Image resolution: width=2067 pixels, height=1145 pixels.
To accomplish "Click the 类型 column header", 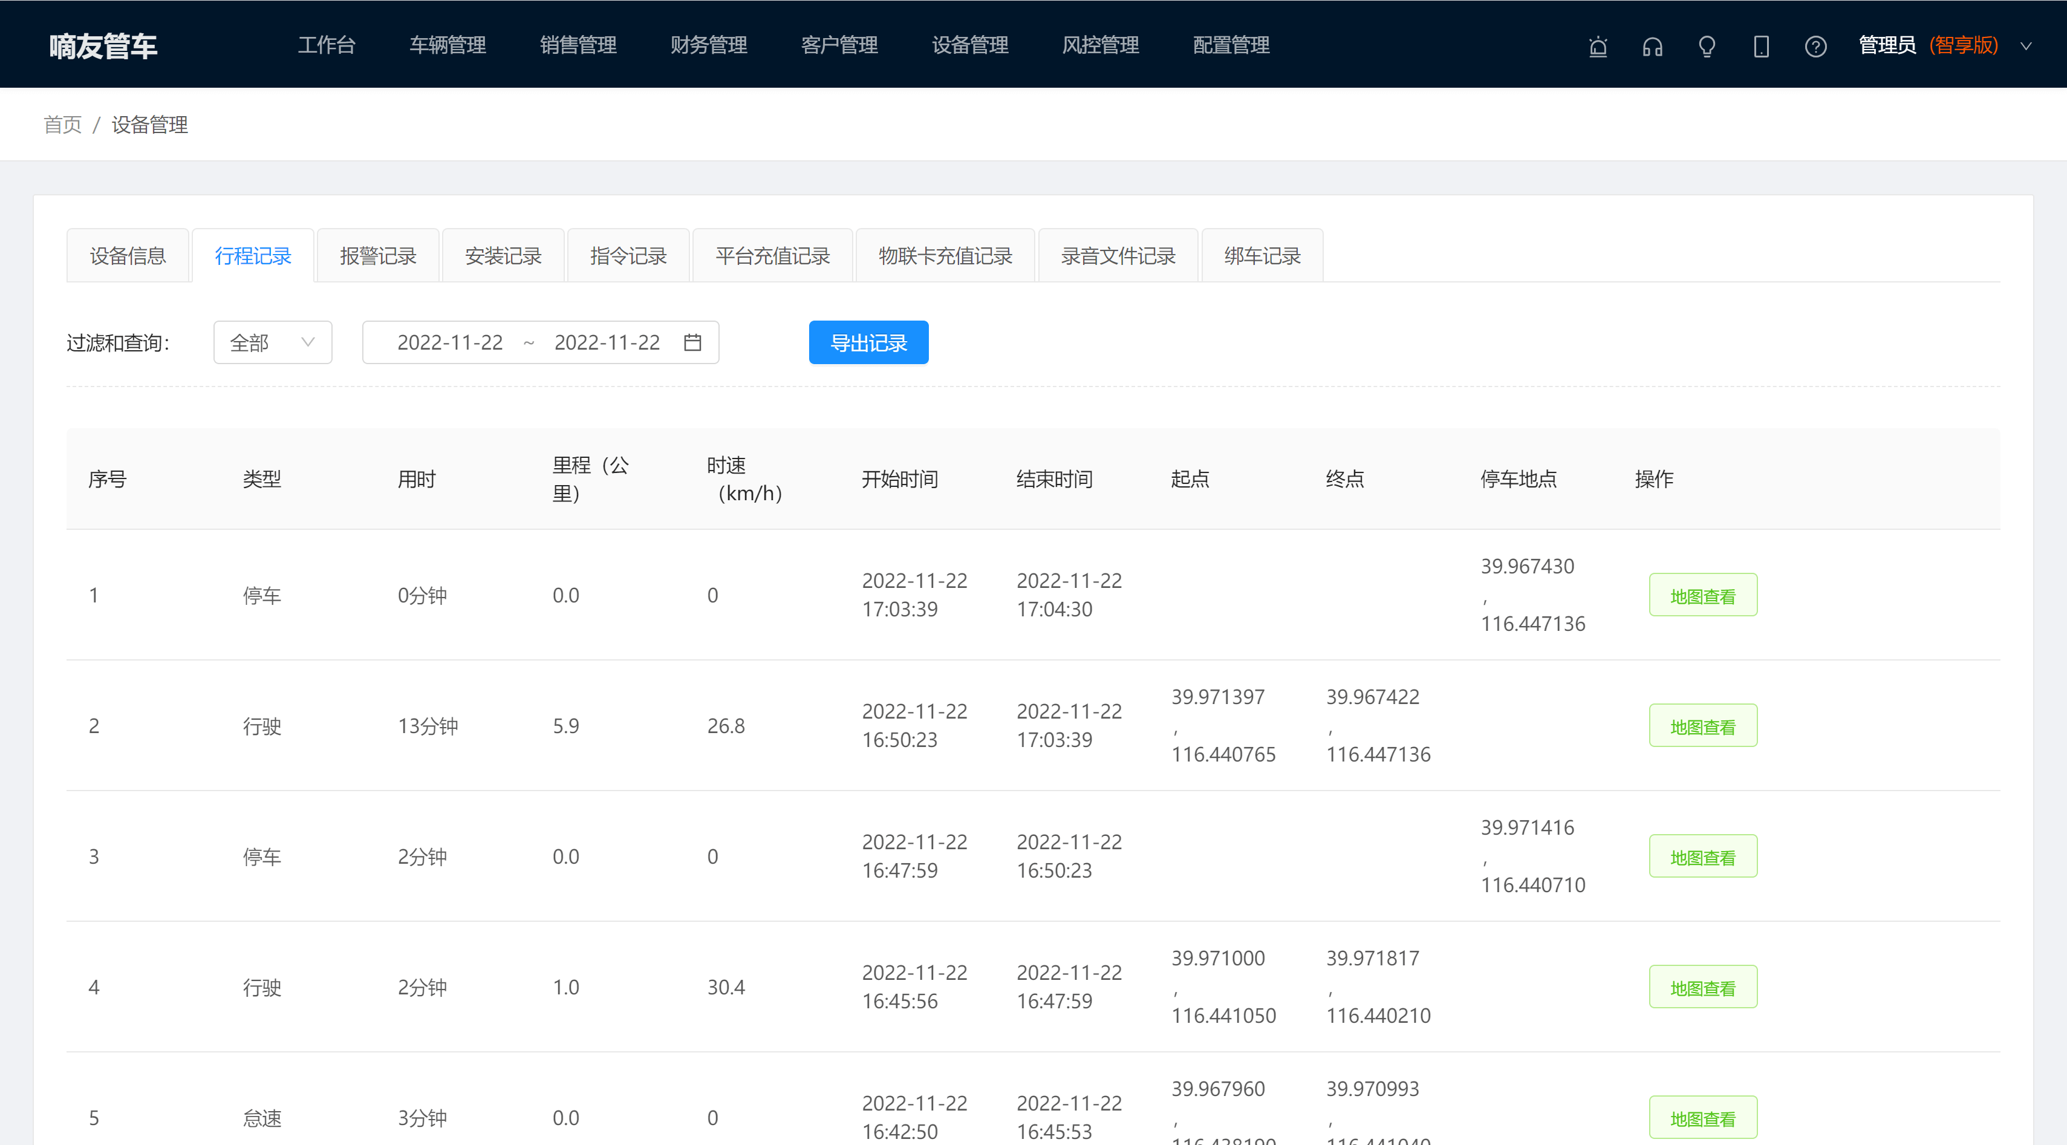I will pyautogui.click(x=262, y=479).
